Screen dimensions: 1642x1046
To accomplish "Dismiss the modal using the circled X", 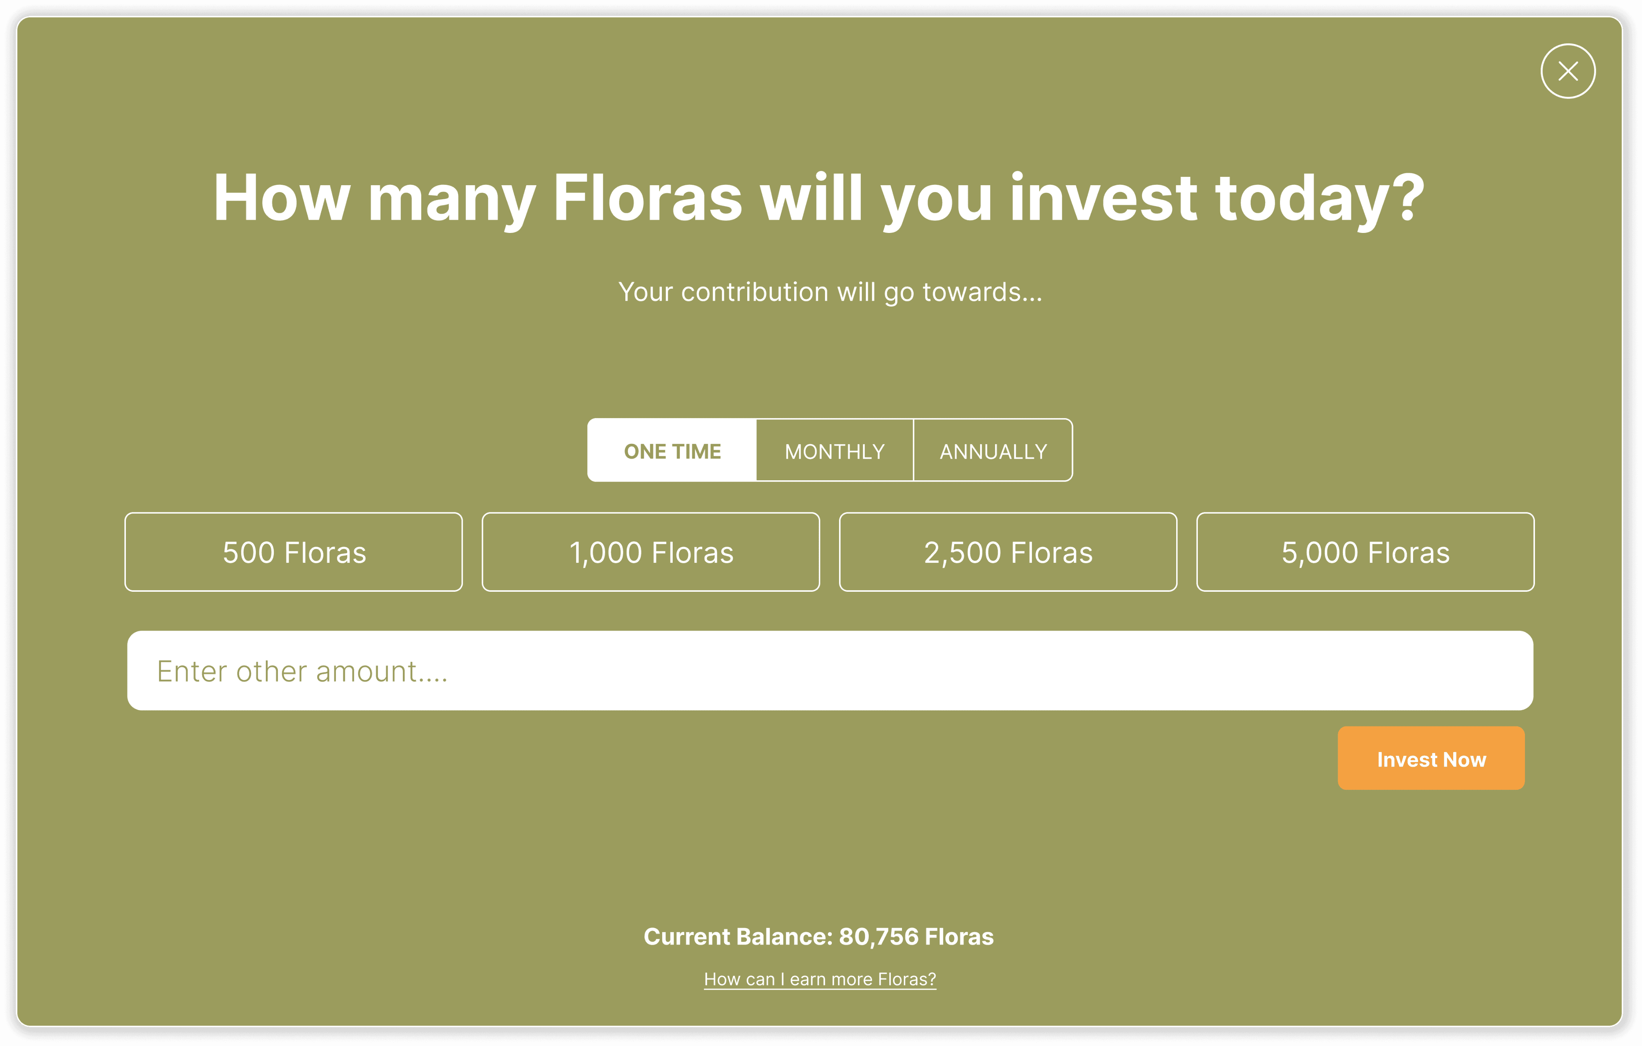I will point(1568,71).
